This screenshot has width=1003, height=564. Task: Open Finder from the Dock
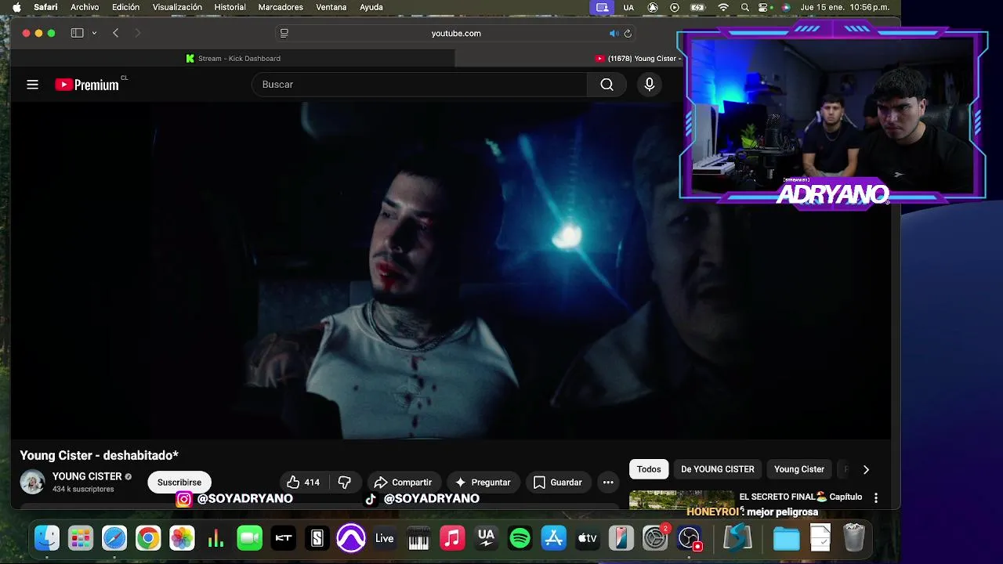point(47,538)
